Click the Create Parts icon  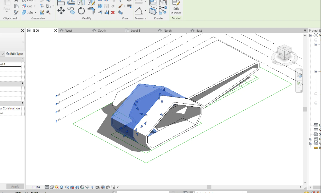pos(153,10)
